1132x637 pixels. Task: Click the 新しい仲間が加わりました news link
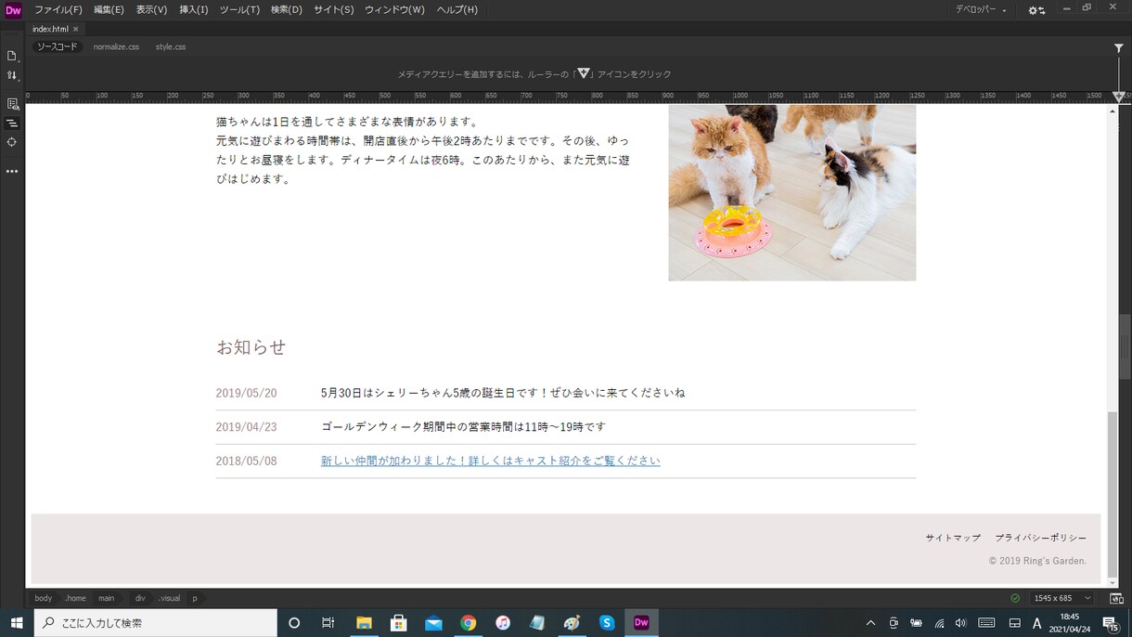[491, 461]
